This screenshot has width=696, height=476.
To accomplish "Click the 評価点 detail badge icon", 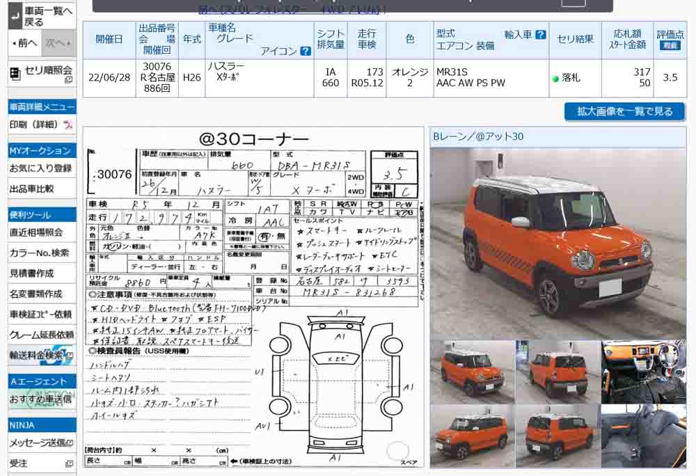I will click(x=670, y=46).
